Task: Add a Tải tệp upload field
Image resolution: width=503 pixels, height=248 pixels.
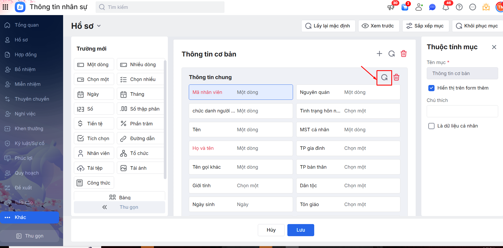Action: [x=94, y=168]
